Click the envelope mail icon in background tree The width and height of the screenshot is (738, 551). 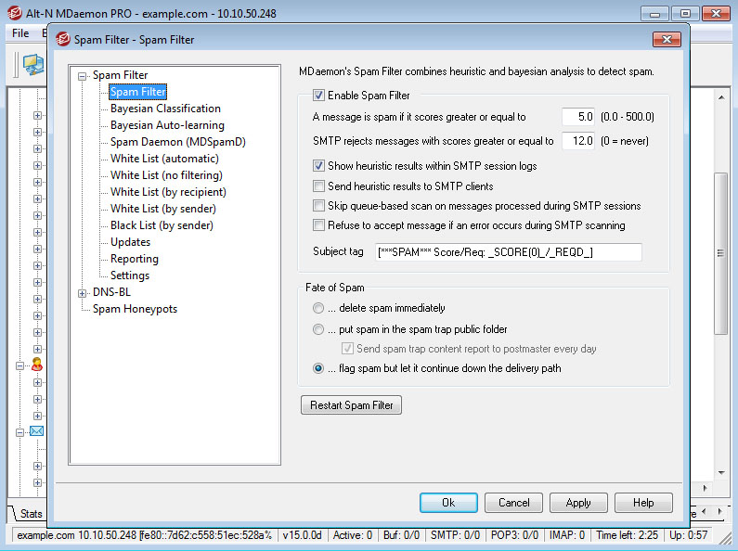tap(37, 431)
